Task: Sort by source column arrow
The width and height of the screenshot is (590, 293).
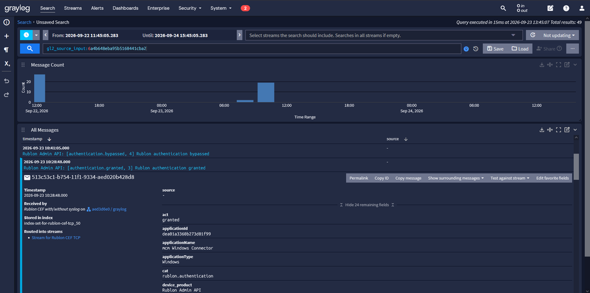Action: pyautogui.click(x=406, y=139)
